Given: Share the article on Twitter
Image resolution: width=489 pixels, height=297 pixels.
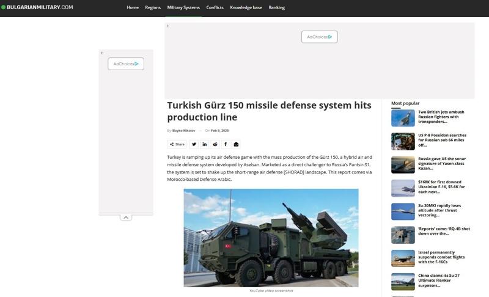Looking at the screenshot, I should (x=194, y=144).
